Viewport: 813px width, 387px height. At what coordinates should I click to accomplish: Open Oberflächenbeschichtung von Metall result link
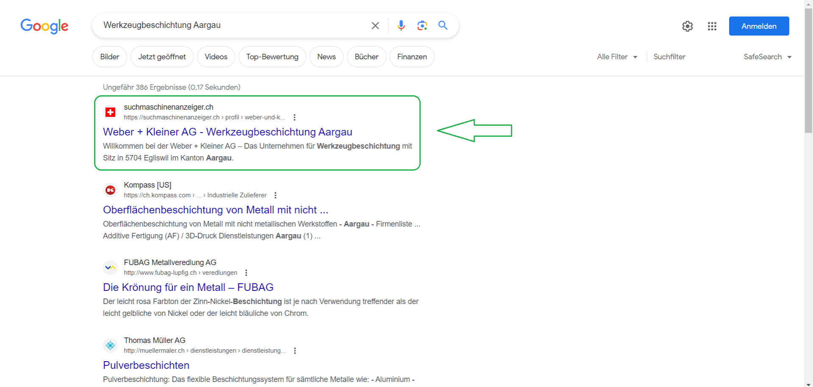[x=215, y=210]
